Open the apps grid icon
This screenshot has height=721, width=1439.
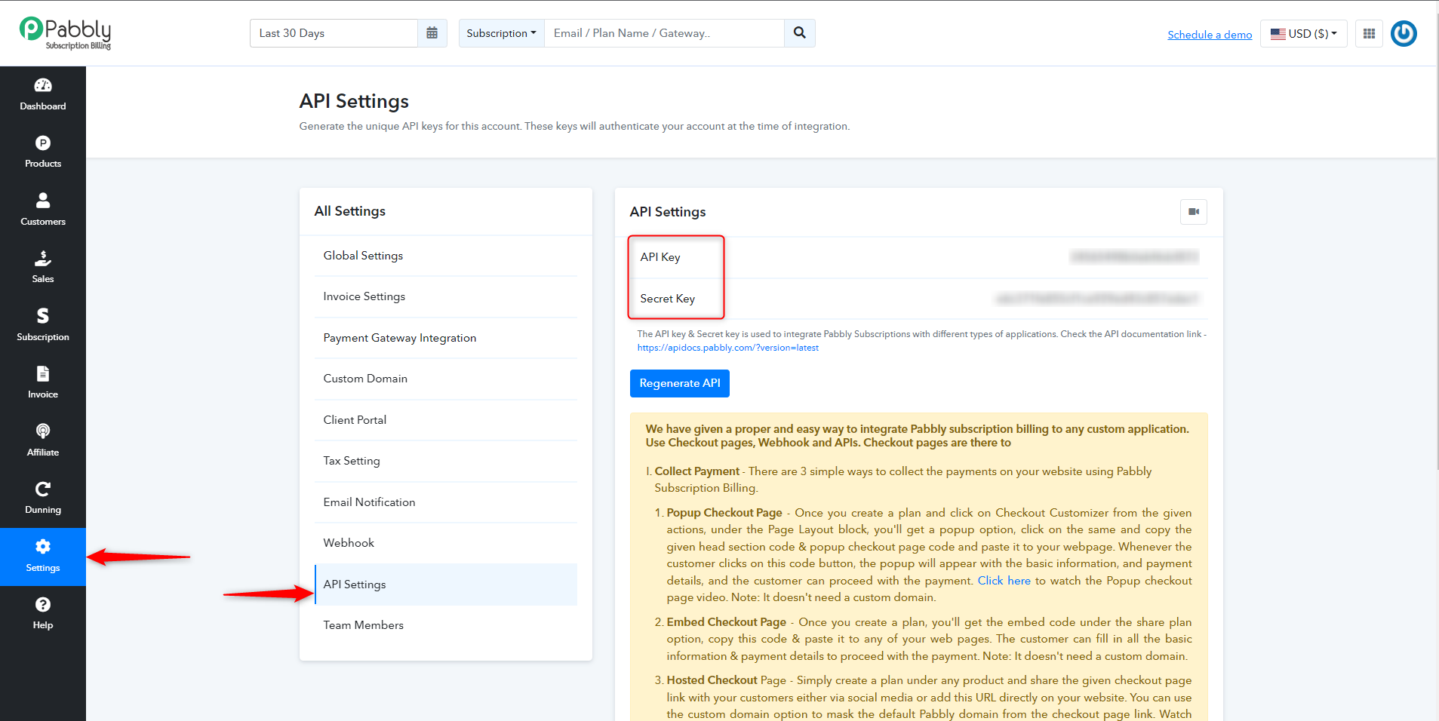click(x=1369, y=33)
